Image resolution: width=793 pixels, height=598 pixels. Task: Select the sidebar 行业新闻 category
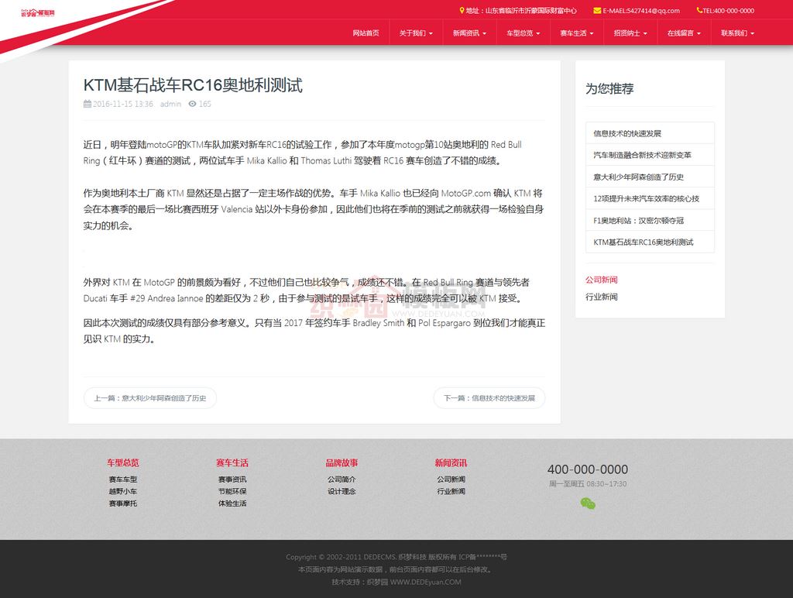point(601,297)
